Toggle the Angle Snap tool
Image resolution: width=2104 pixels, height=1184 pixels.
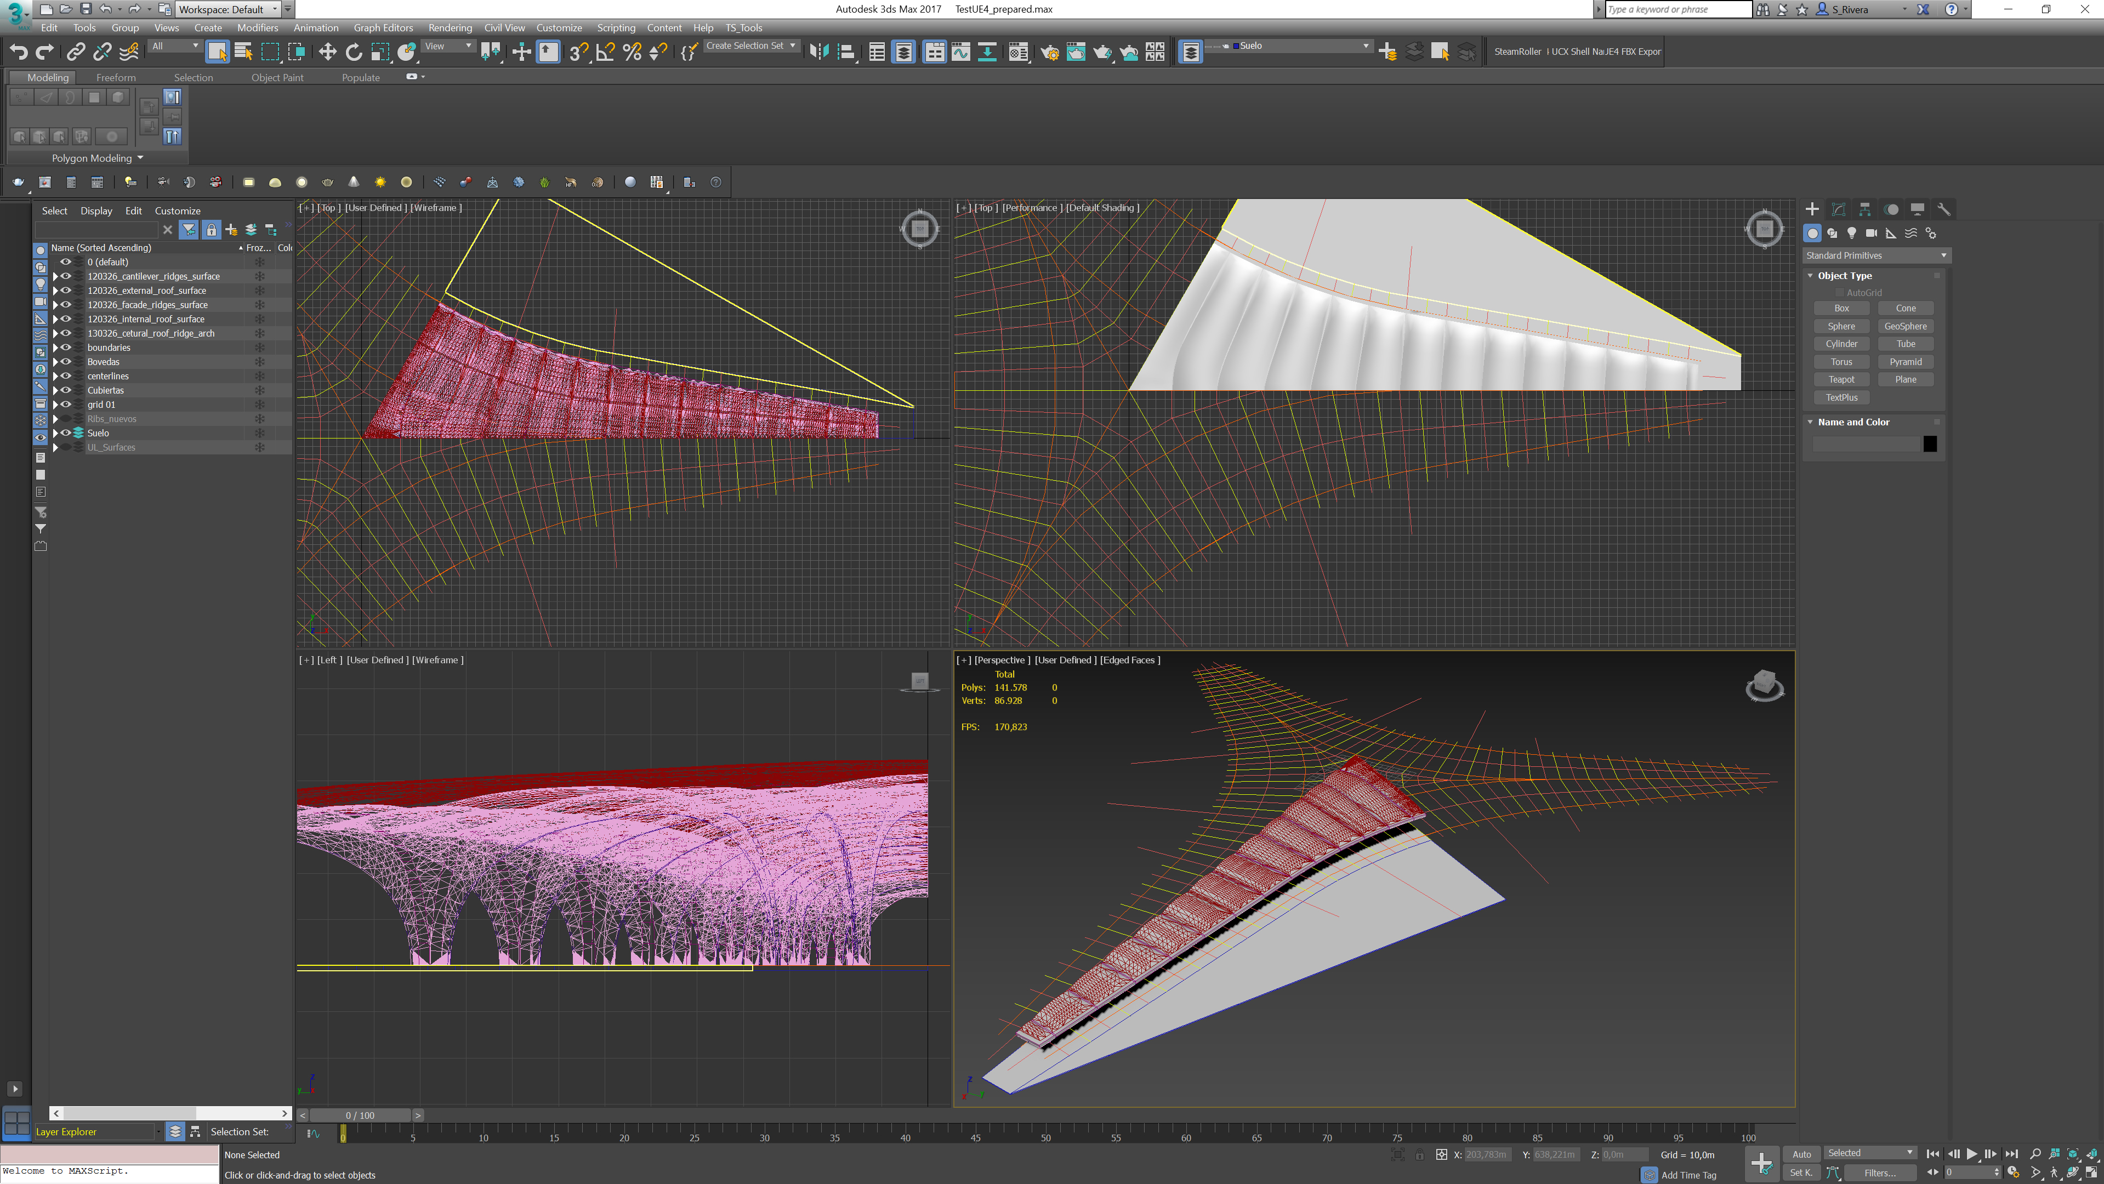pyautogui.click(x=605, y=52)
